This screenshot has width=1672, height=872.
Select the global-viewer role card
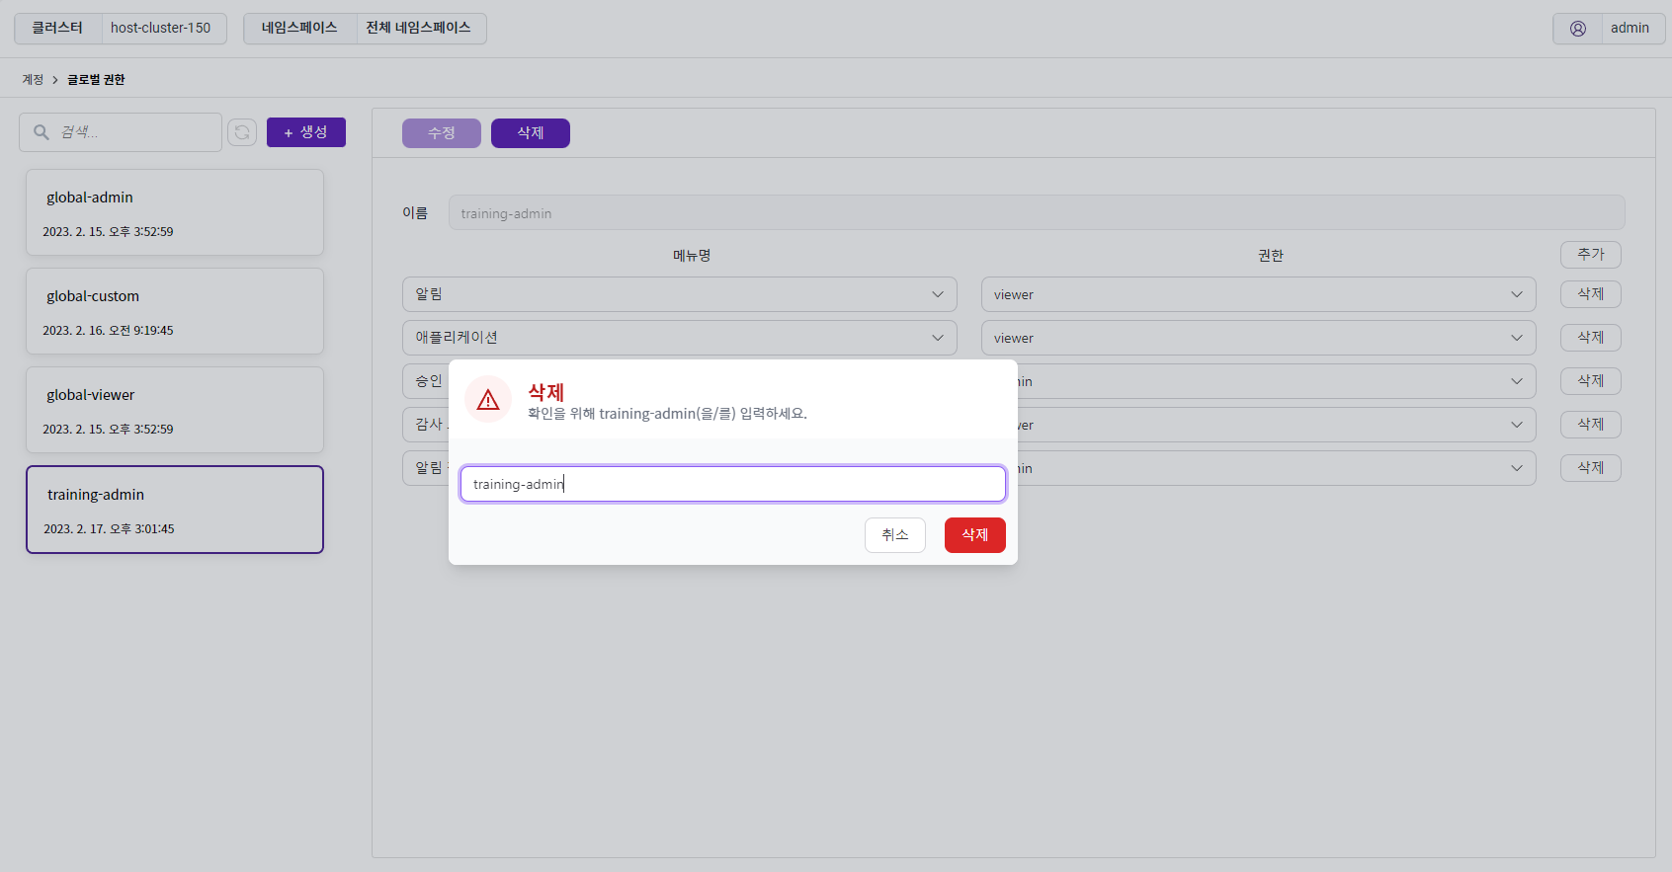(x=175, y=410)
